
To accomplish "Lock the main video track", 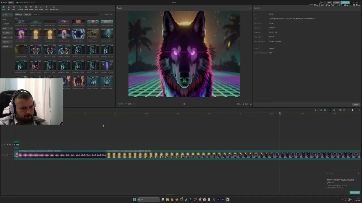I will (x=5, y=155).
